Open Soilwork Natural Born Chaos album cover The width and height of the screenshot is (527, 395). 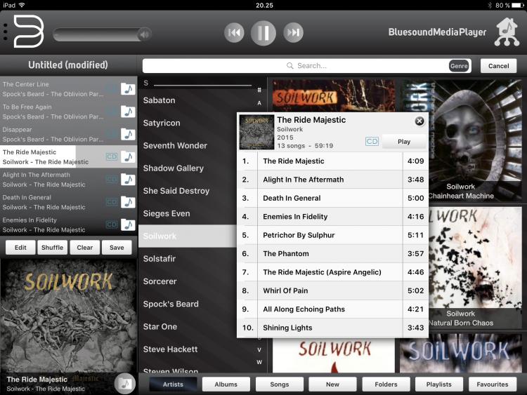coord(475,267)
